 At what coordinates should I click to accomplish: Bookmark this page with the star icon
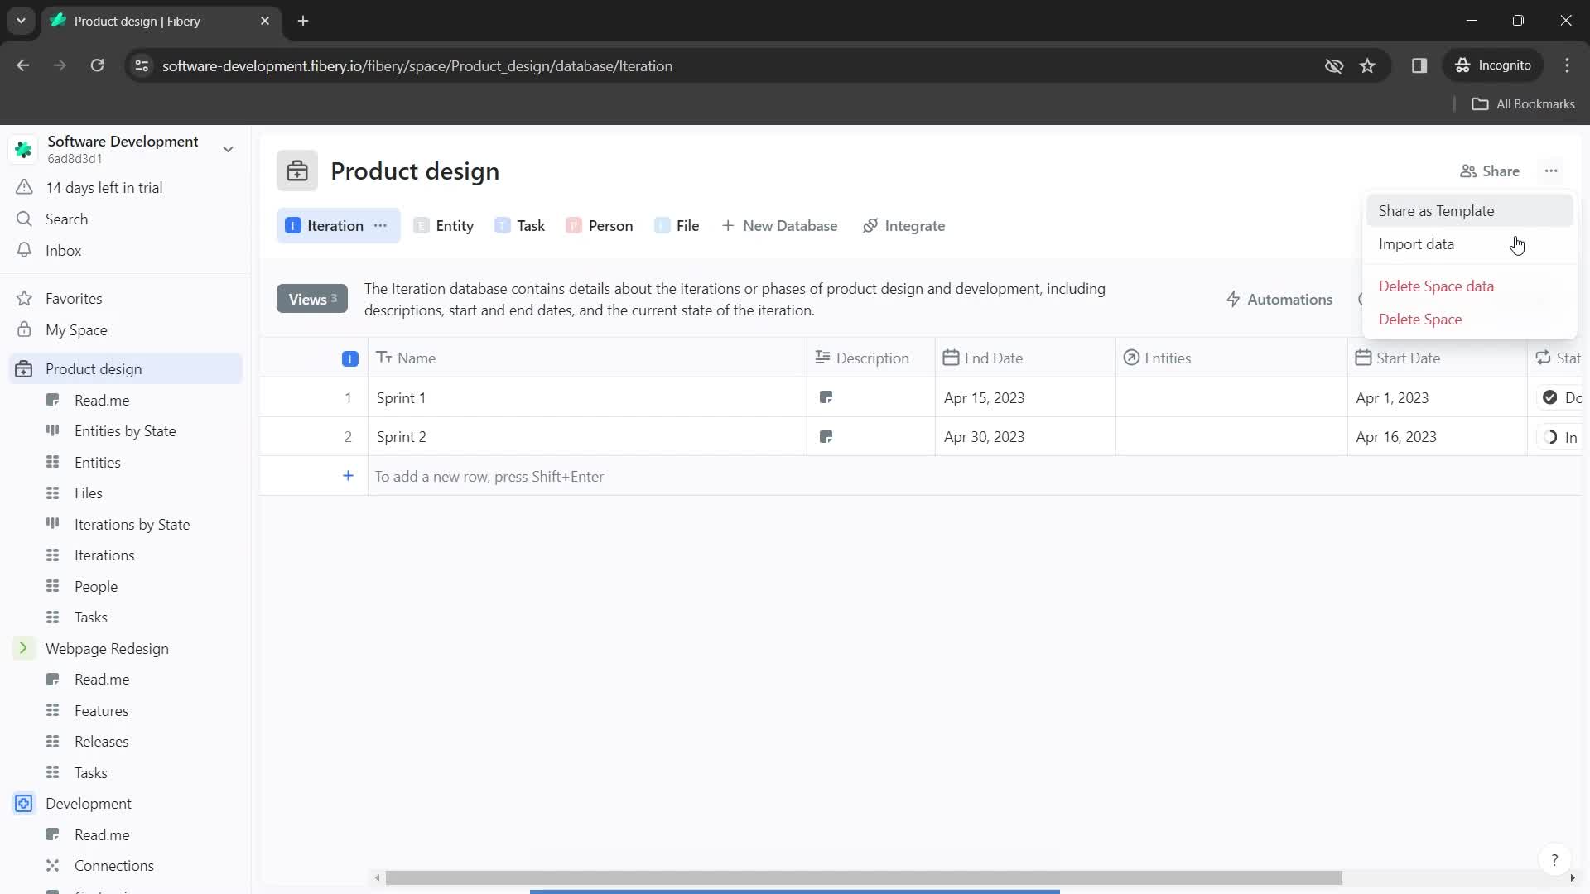click(1367, 65)
